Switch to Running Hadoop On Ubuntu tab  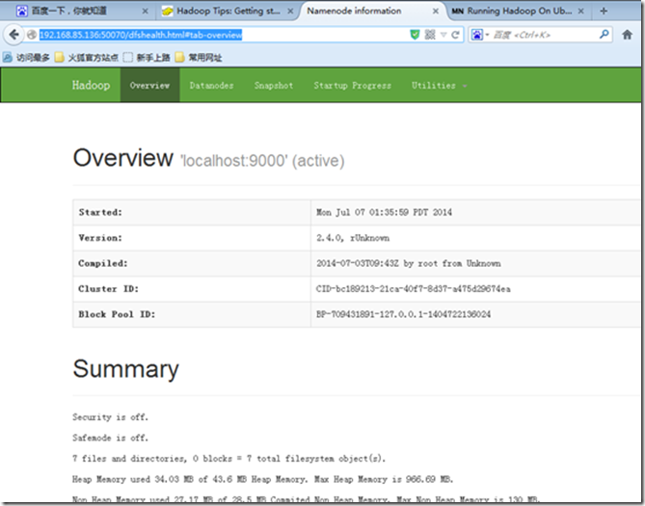(x=519, y=12)
